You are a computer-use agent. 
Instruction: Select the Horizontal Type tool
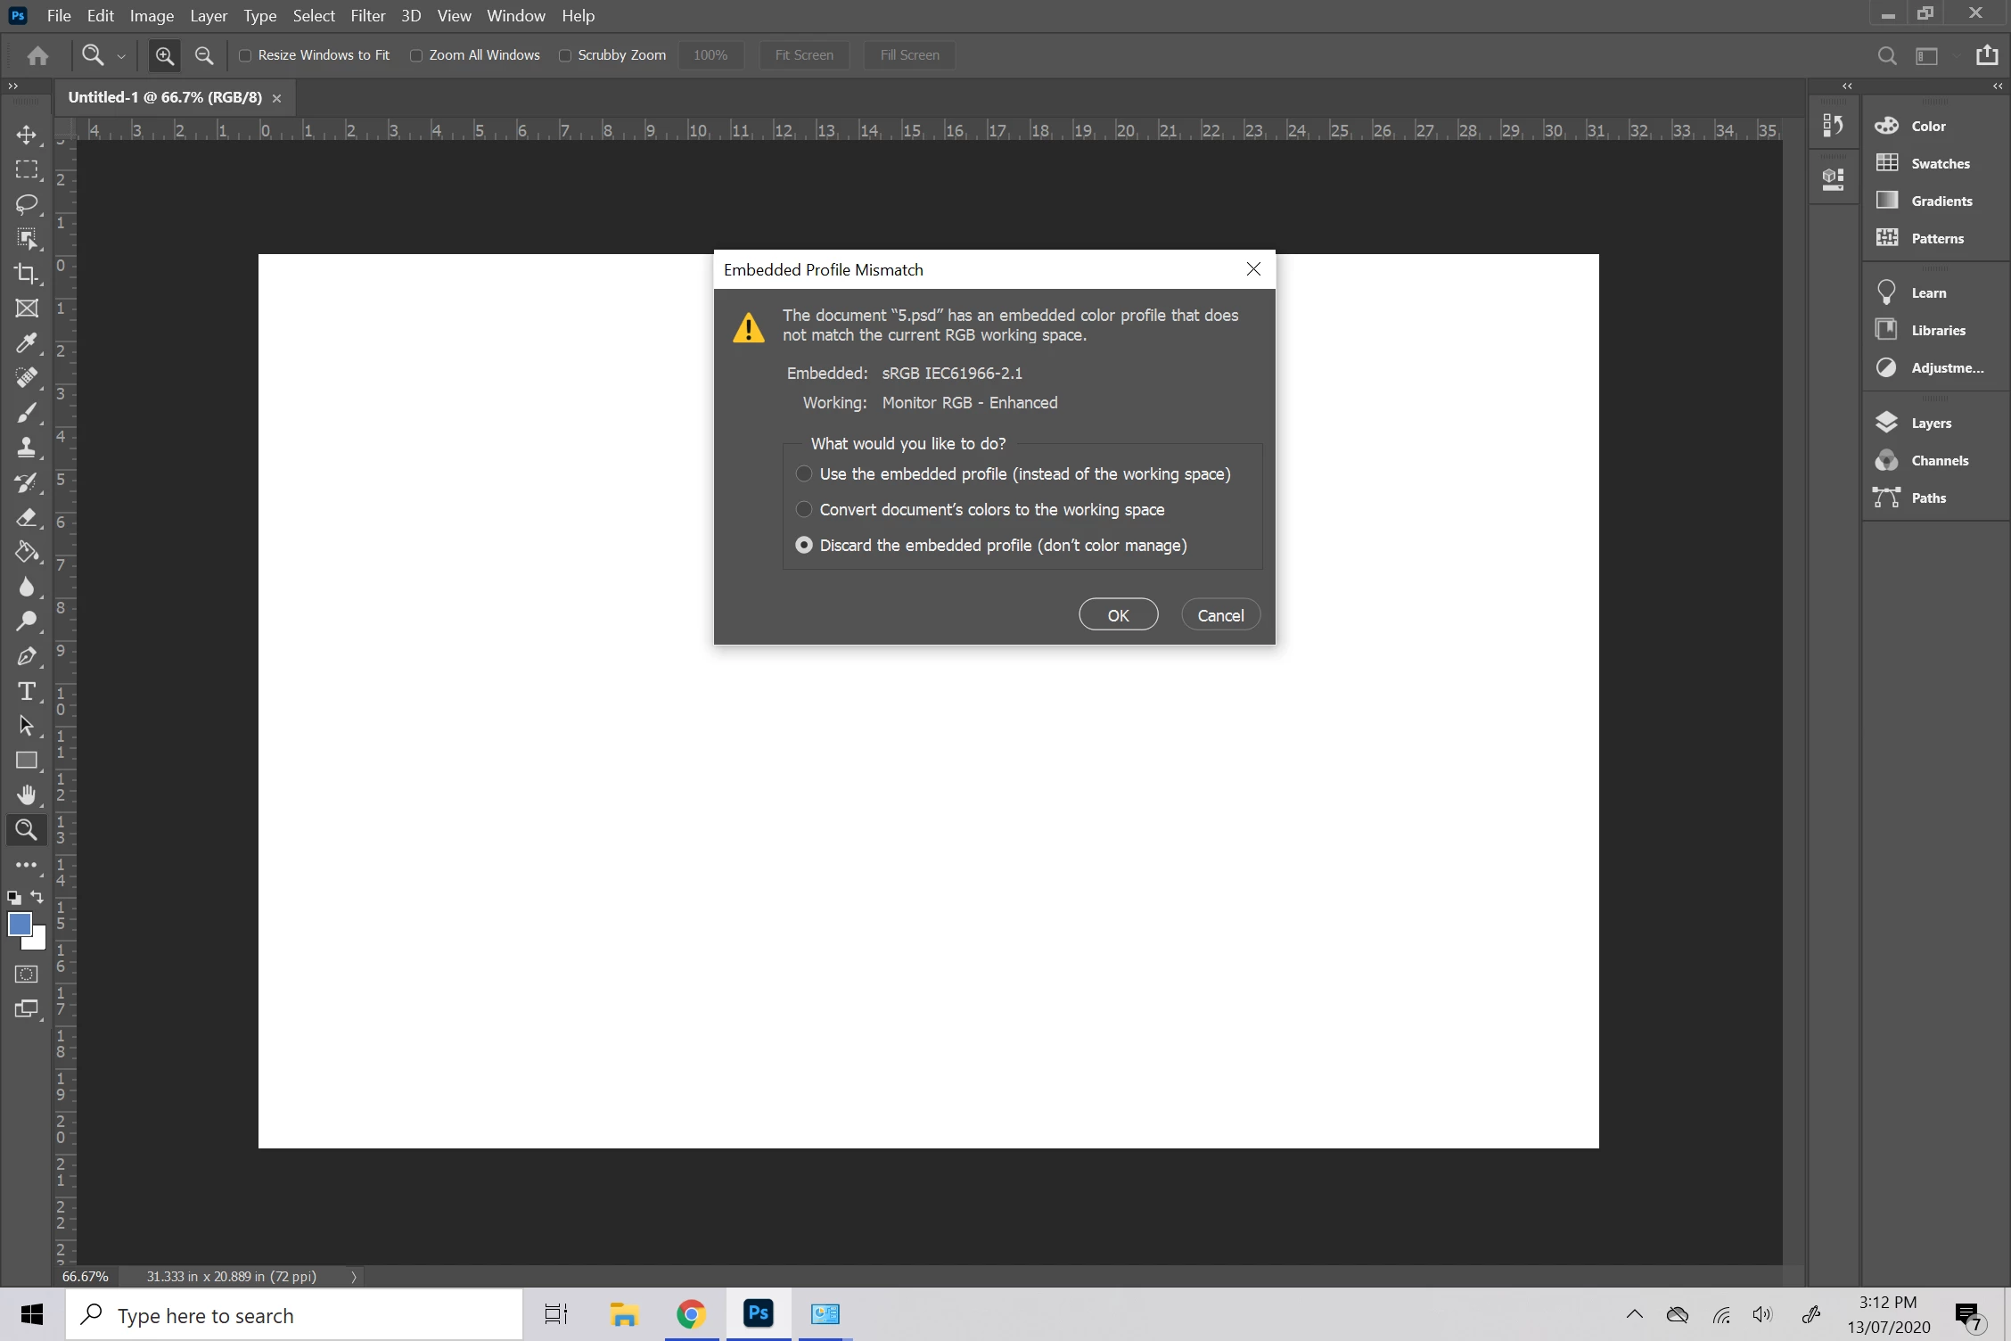tap(26, 691)
